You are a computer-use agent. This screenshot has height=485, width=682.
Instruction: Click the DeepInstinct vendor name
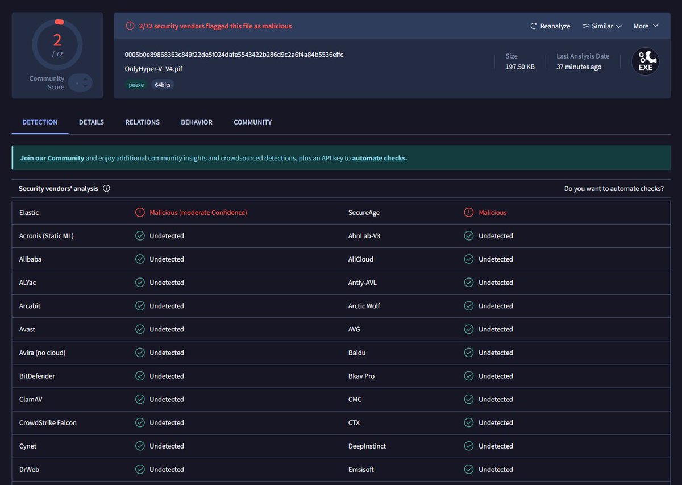point(367,446)
